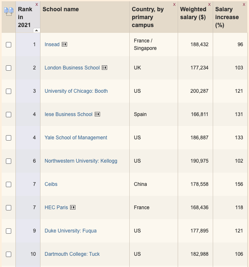Check the Dartmouth College: Tuck box
The width and height of the screenshot is (249, 267).
pos(8,255)
